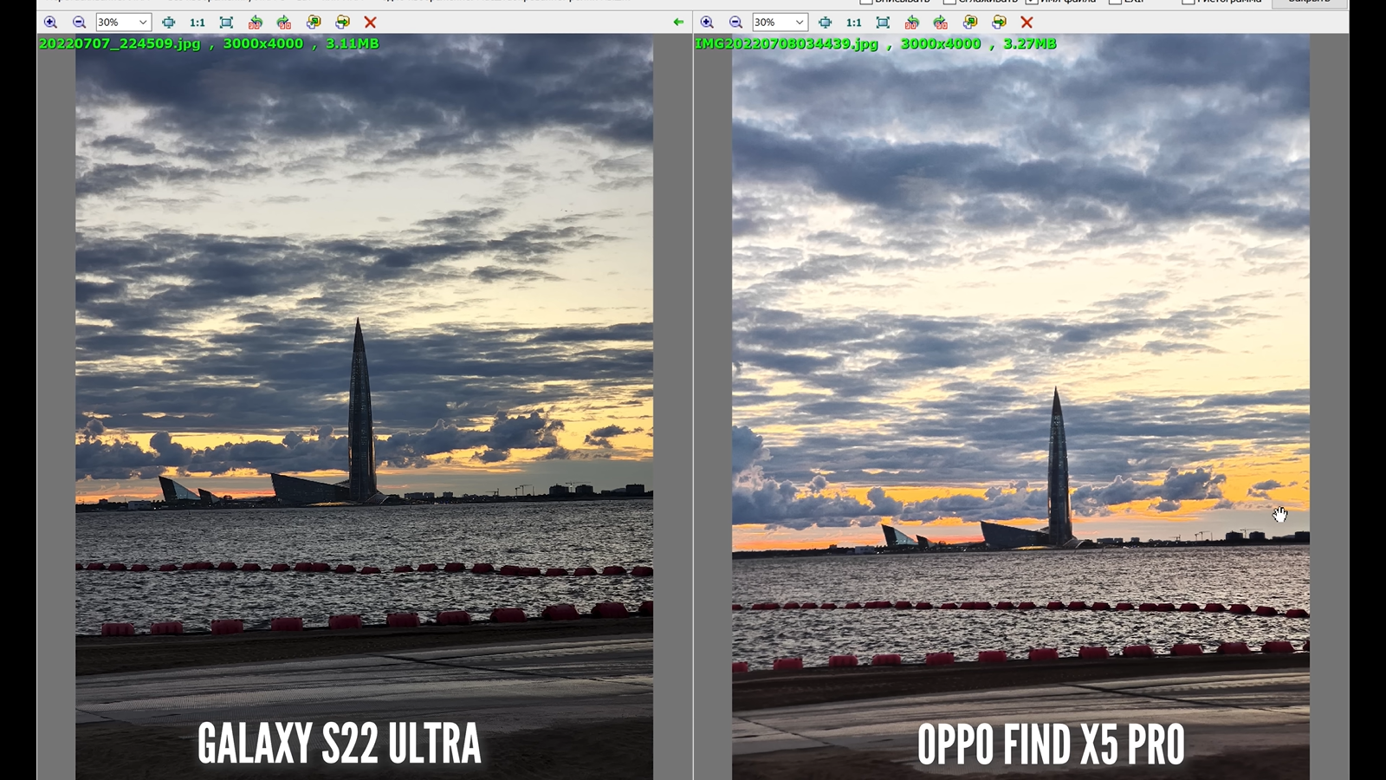Rotate the left image counterclockwise
The height and width of the screenshot is (780, 1386).
click(x=255, y=23)
